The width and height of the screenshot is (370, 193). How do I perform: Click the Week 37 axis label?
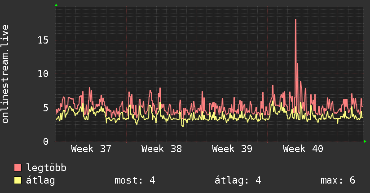[x=91, y=149]
